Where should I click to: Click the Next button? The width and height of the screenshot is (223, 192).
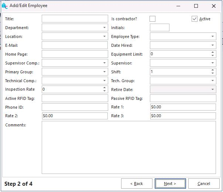point(170,184)
